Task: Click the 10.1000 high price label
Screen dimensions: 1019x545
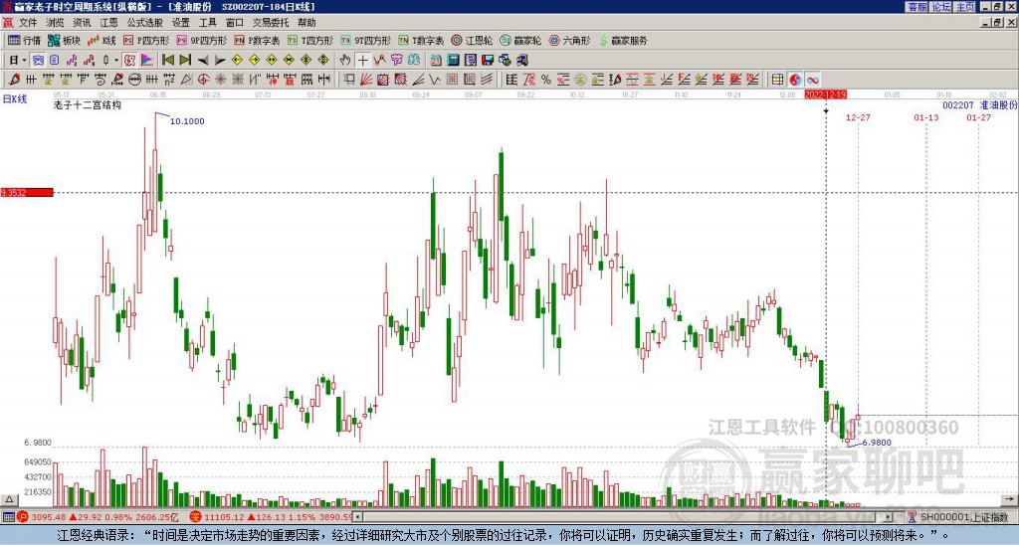Action: pos(187,121)
